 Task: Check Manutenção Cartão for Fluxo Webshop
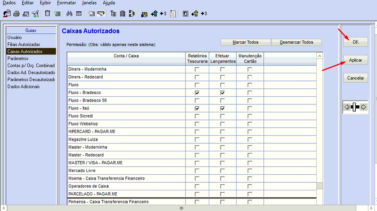250,124
